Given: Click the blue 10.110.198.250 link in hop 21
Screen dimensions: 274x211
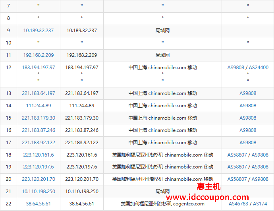Looking at the screenshot, I should click(x=39, y=192).
